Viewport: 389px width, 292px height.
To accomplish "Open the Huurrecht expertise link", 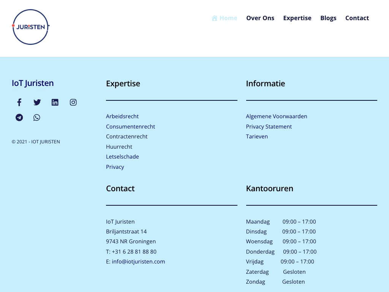I will click(119, 147).
